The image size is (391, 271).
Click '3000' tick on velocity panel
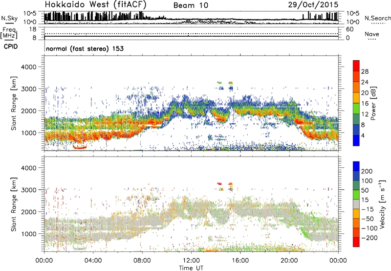[28, 190]
